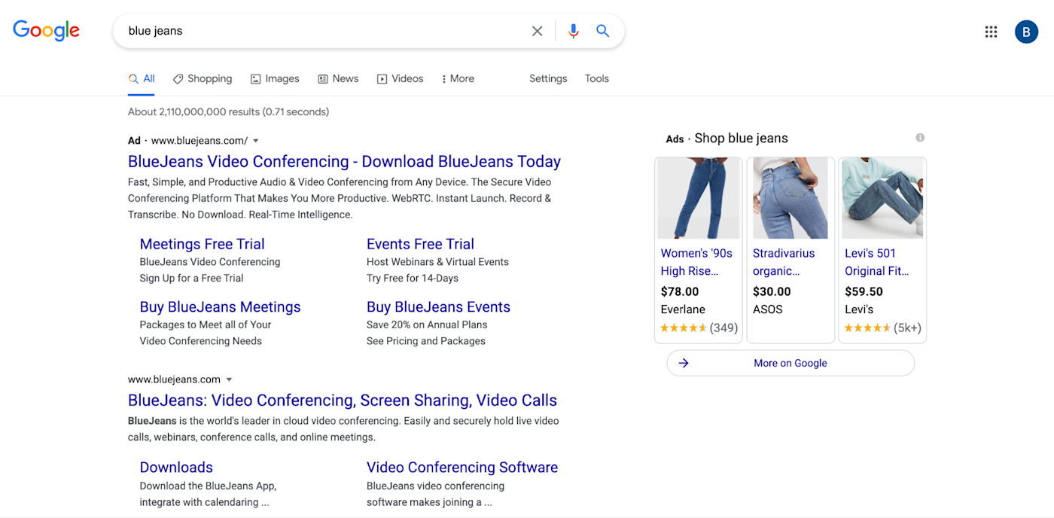Open Video Conferencing Software sitelink
Screen dimensions: 1054x518
pos(462,468)
